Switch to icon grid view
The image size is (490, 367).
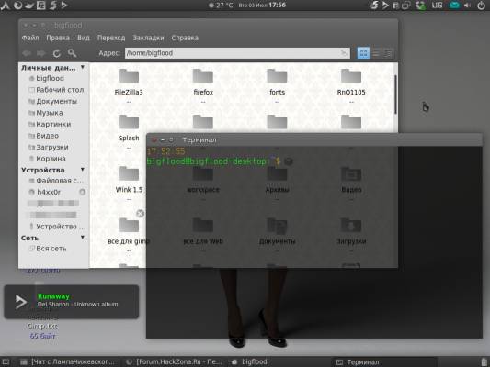[363, 53]
